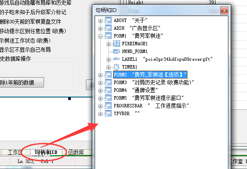This screenshot has height=169, width=247.
Task: Select FORM4 “通牌设置” item
Action: [x=136, y=90]
